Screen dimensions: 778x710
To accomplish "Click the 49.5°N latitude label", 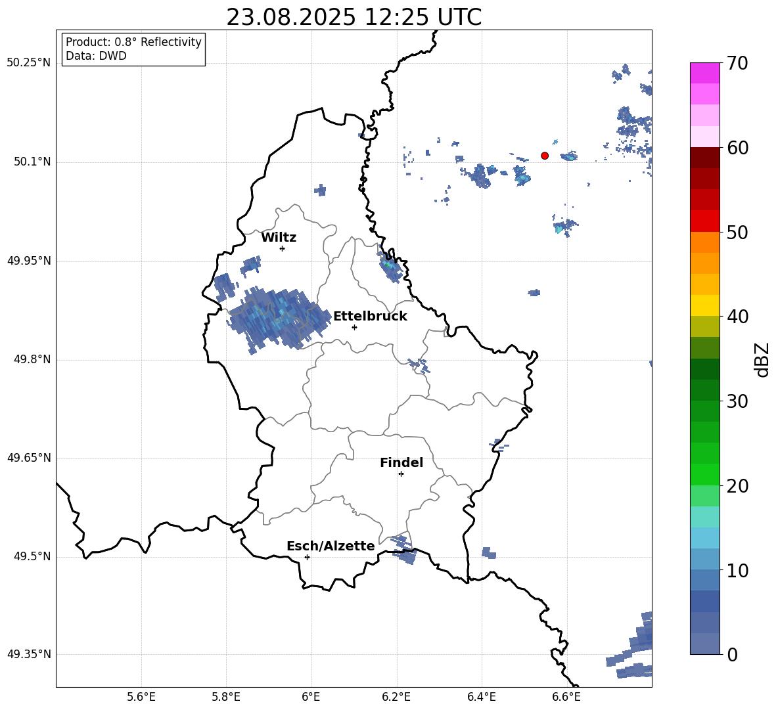I will 32,556.
